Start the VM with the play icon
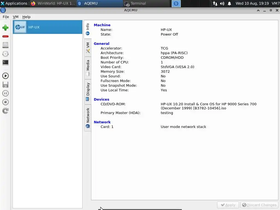Viewport: 280px width, 210px height. [x=5, y=76]
